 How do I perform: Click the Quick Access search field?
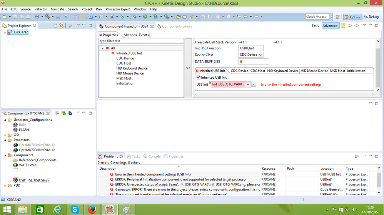point(317,17)
